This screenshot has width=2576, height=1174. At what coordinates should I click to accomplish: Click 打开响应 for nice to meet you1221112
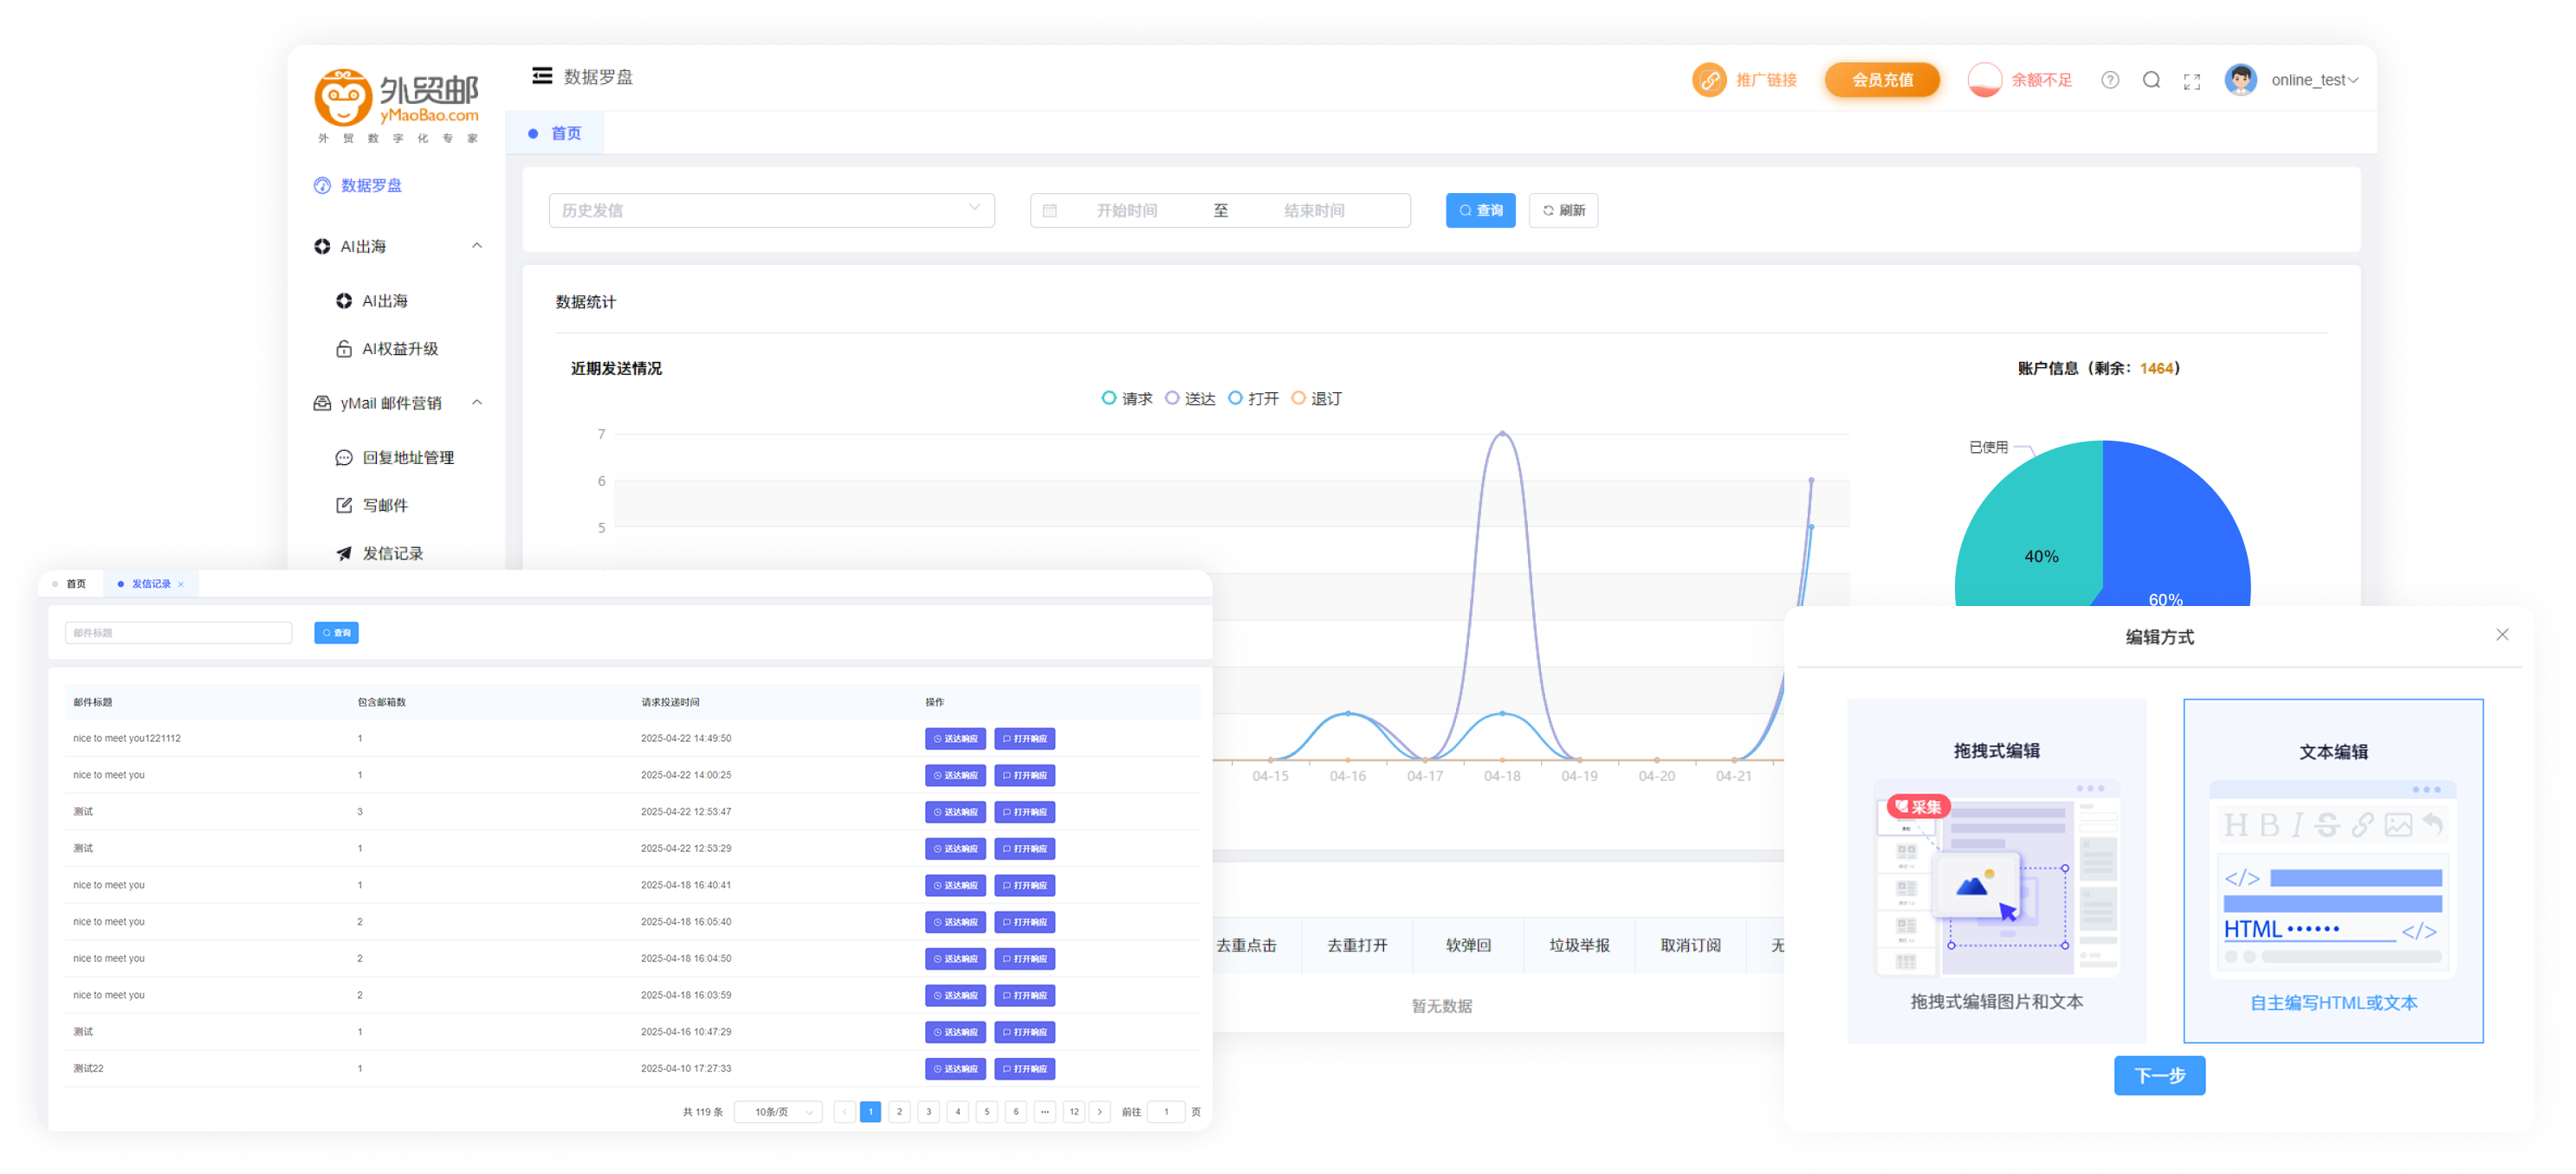coord(1025,739)
